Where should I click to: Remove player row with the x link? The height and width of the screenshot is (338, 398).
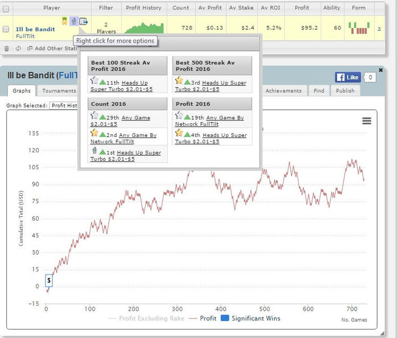pos(379,28)
